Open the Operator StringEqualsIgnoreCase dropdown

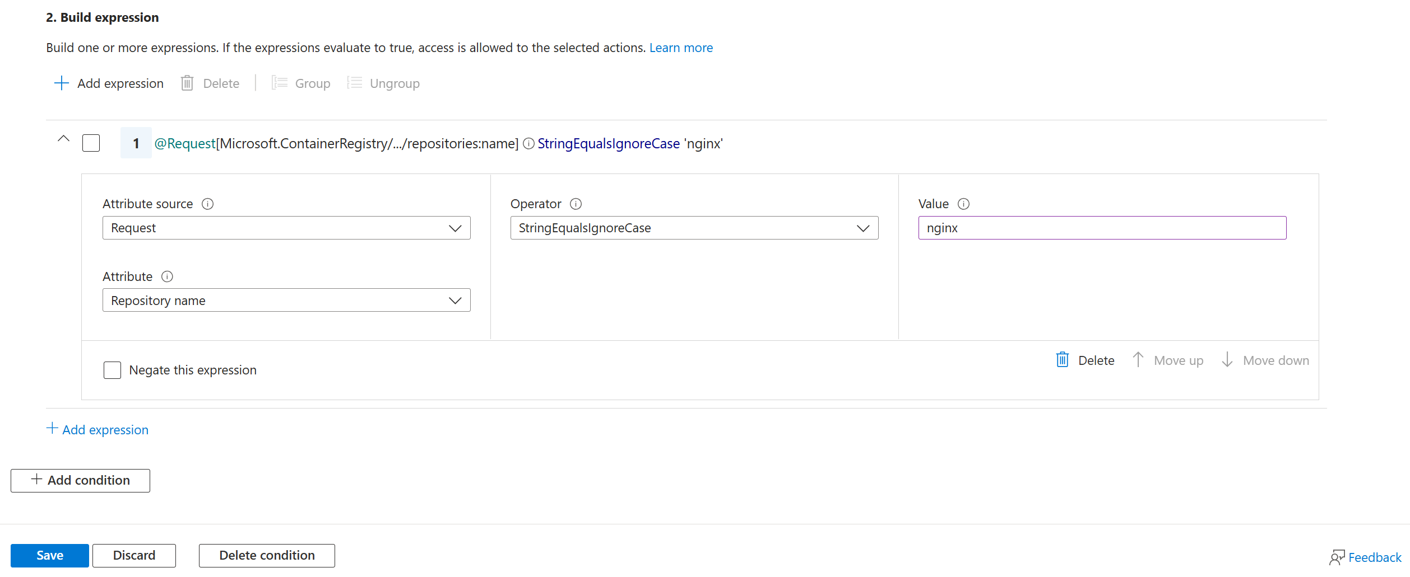point(694,228)
